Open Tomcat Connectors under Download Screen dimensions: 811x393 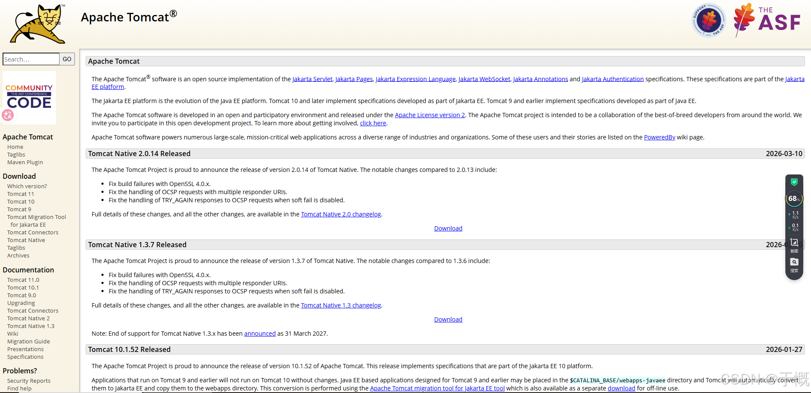pyautogui.click(x=33, y=232)
